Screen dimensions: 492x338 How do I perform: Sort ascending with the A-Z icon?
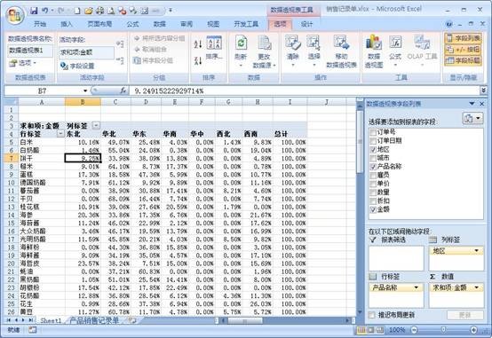[198, 44]
